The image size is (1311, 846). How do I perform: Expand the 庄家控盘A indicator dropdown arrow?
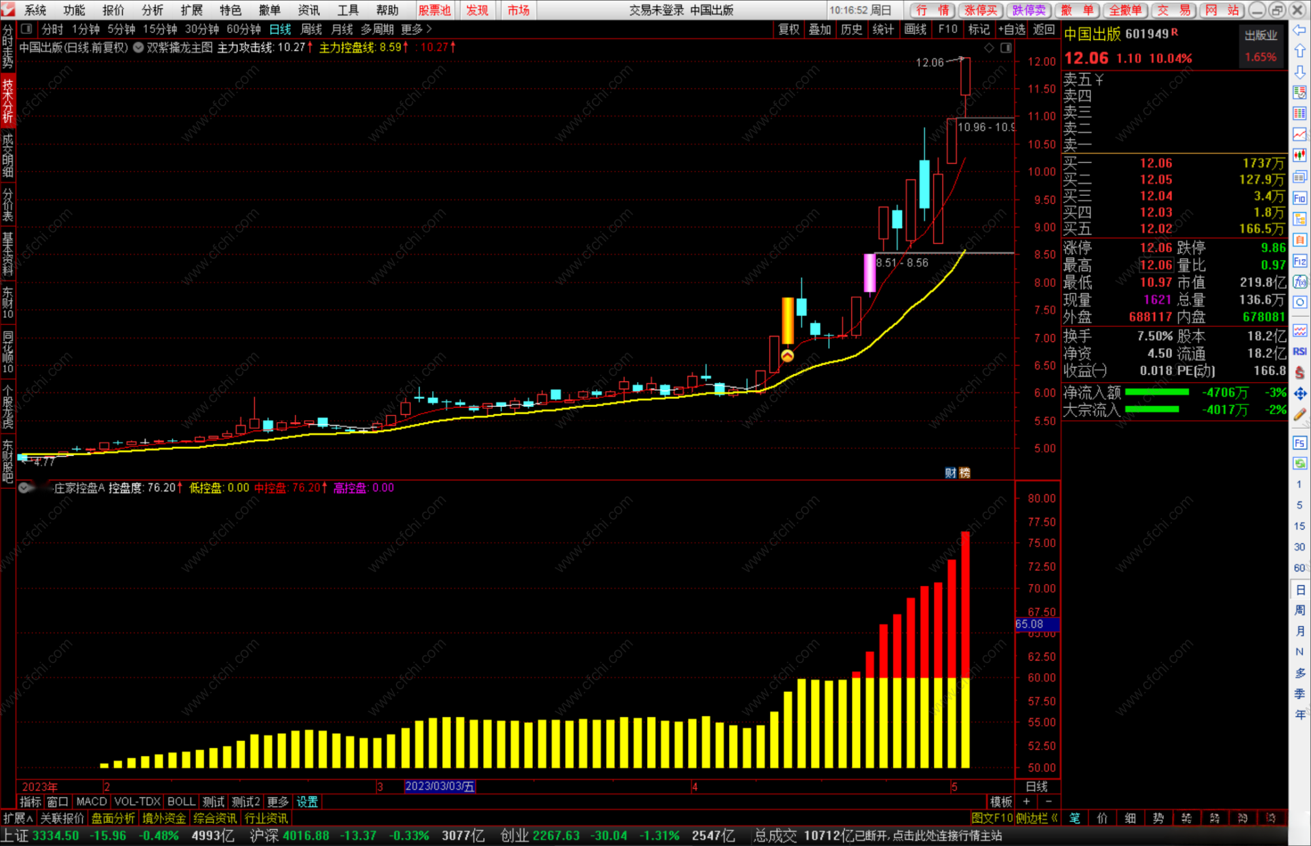[x=24, y=488]
